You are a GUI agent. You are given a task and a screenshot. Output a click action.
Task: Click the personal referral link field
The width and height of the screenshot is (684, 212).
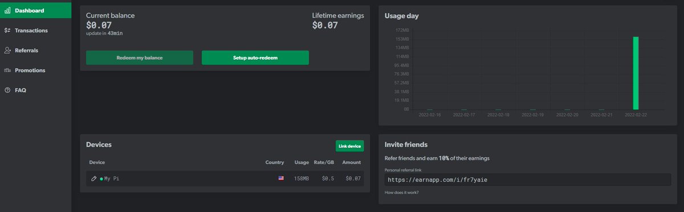527,180
